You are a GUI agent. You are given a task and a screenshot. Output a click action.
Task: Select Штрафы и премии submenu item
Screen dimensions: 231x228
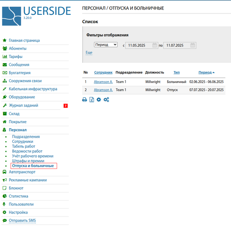(28, 161)
